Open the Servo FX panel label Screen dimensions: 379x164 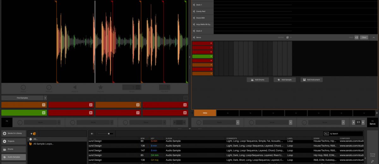click(x=373, y=122)
